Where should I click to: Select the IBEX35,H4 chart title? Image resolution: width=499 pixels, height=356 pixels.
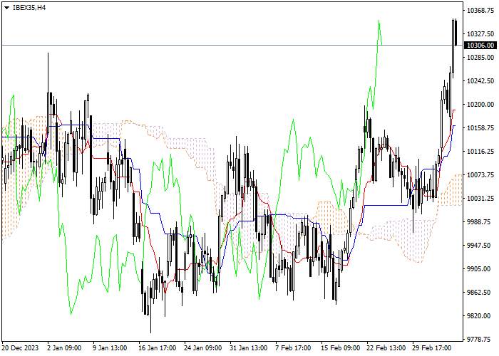(x=29, y=8)
